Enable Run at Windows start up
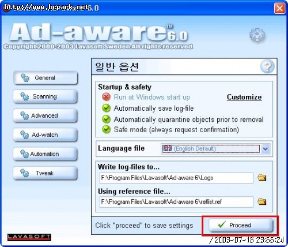This screenshot has width=288, height=247. coord(106,97)
